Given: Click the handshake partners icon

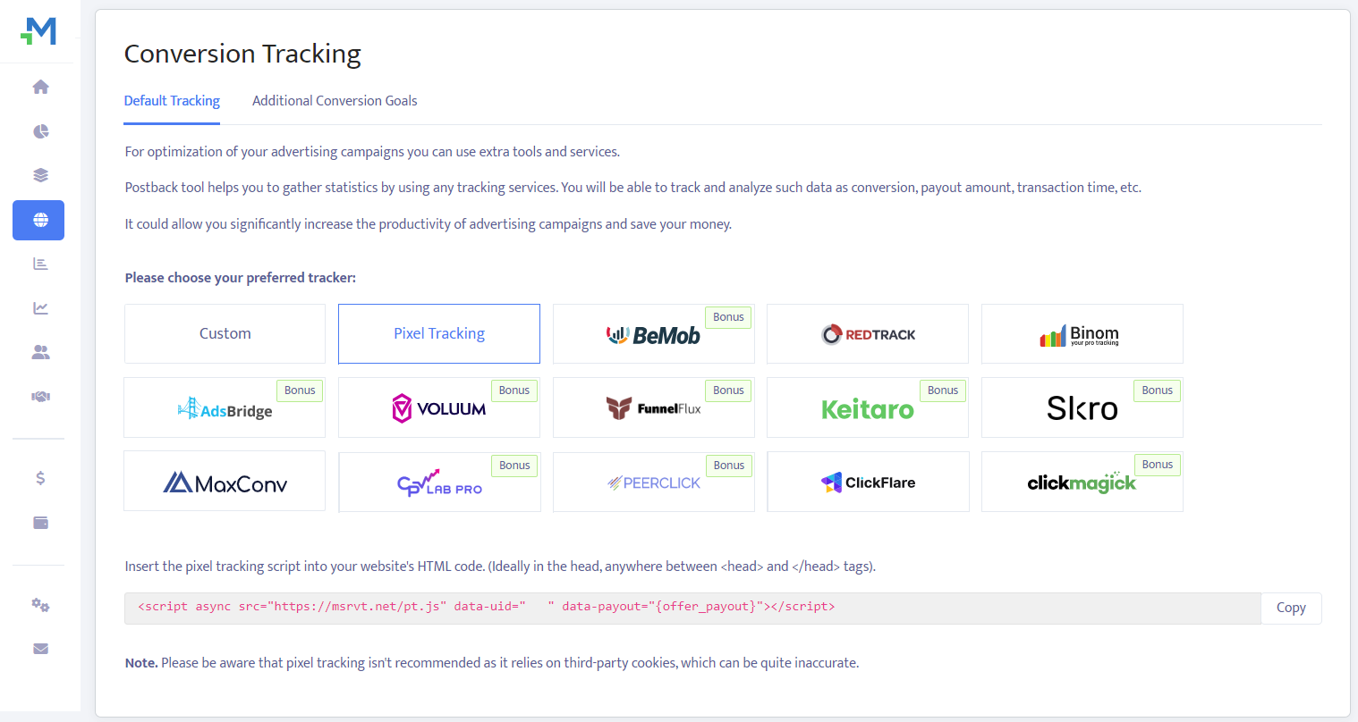Looking at the screenshot, I should [x=40, y=397].
